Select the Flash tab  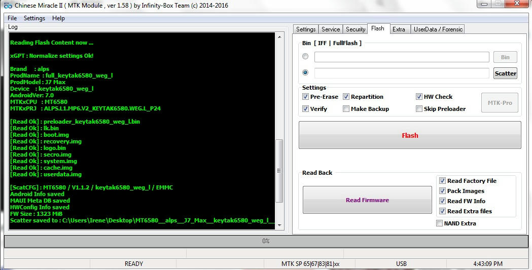[378, 28]
